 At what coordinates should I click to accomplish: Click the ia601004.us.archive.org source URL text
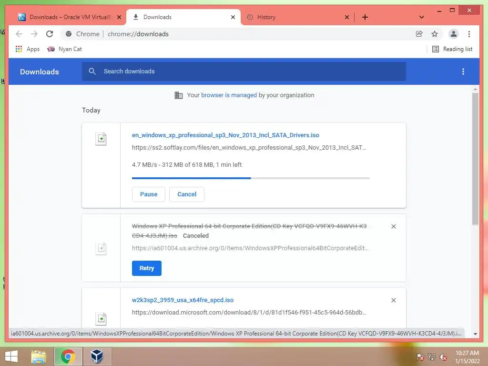pyautogui.click(x=250, y=248)
